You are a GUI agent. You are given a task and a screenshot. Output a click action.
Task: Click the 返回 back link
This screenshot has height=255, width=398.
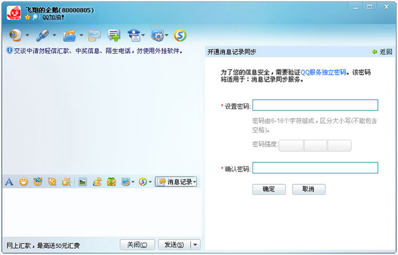pos(382,52)
